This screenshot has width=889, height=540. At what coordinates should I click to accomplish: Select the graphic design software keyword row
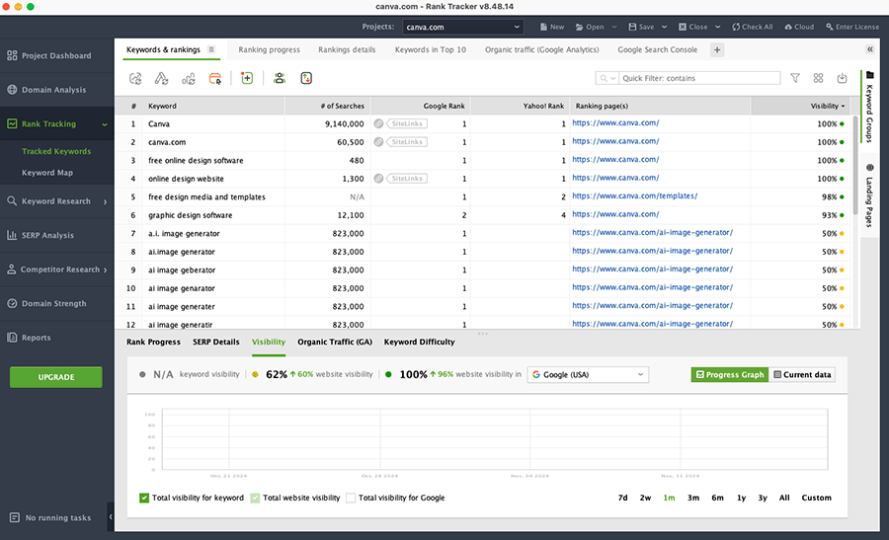tap(482, 215)
